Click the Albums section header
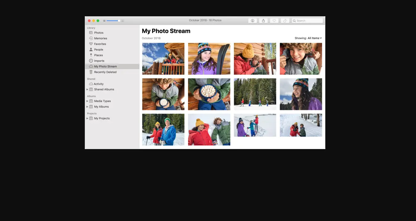This screenshot has width=416, height=221. point(91,96)
